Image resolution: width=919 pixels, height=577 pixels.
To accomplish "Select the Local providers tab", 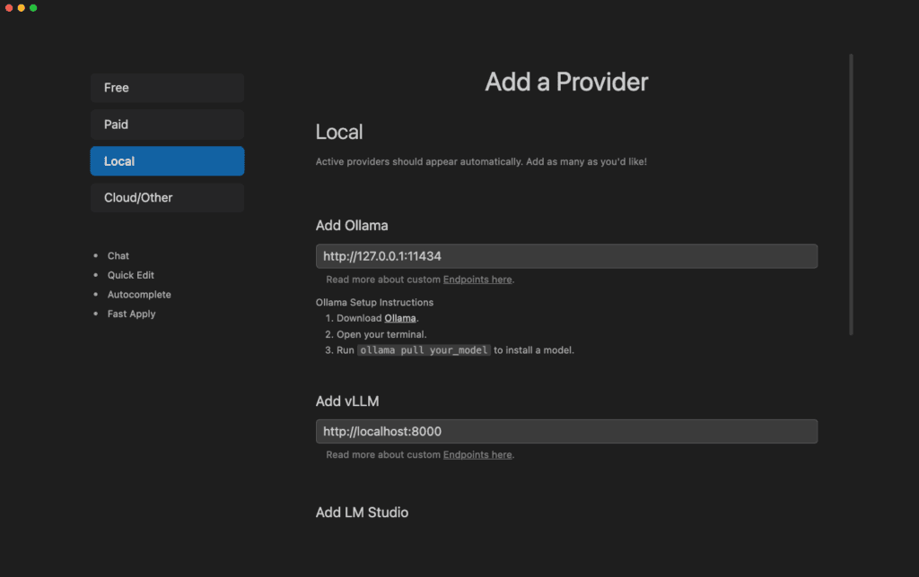I will (x=167, y=161).
